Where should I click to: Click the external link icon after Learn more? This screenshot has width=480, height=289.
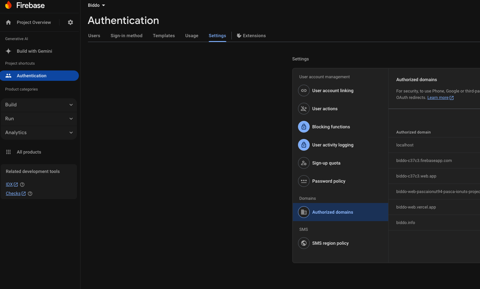[x=452, y=98]
